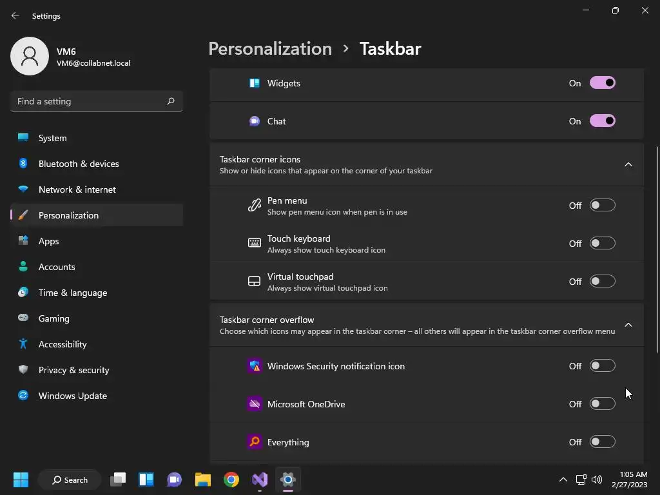Click the VM6 user profile avatar
Image resolution: width=660 pixels, height=495 pixels.
pyautogui.click(x=30, y=56)
